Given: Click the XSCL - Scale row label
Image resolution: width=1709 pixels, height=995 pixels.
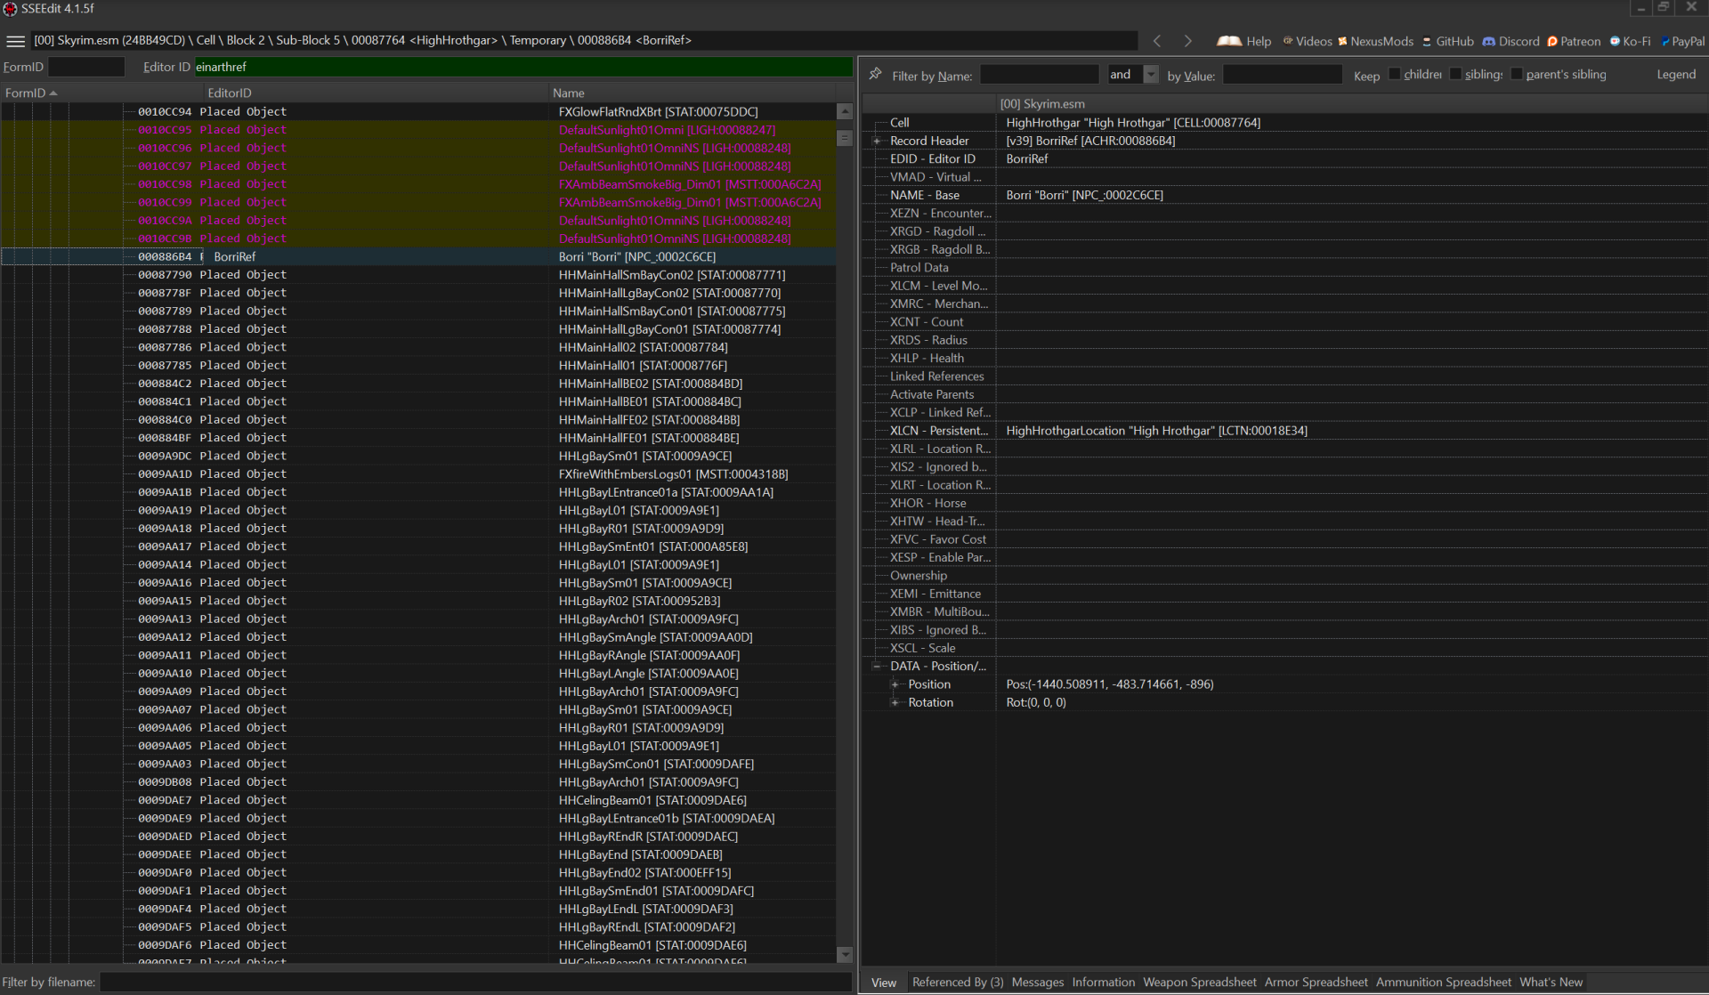Looking at the screenshot, I should pos(922,648).
